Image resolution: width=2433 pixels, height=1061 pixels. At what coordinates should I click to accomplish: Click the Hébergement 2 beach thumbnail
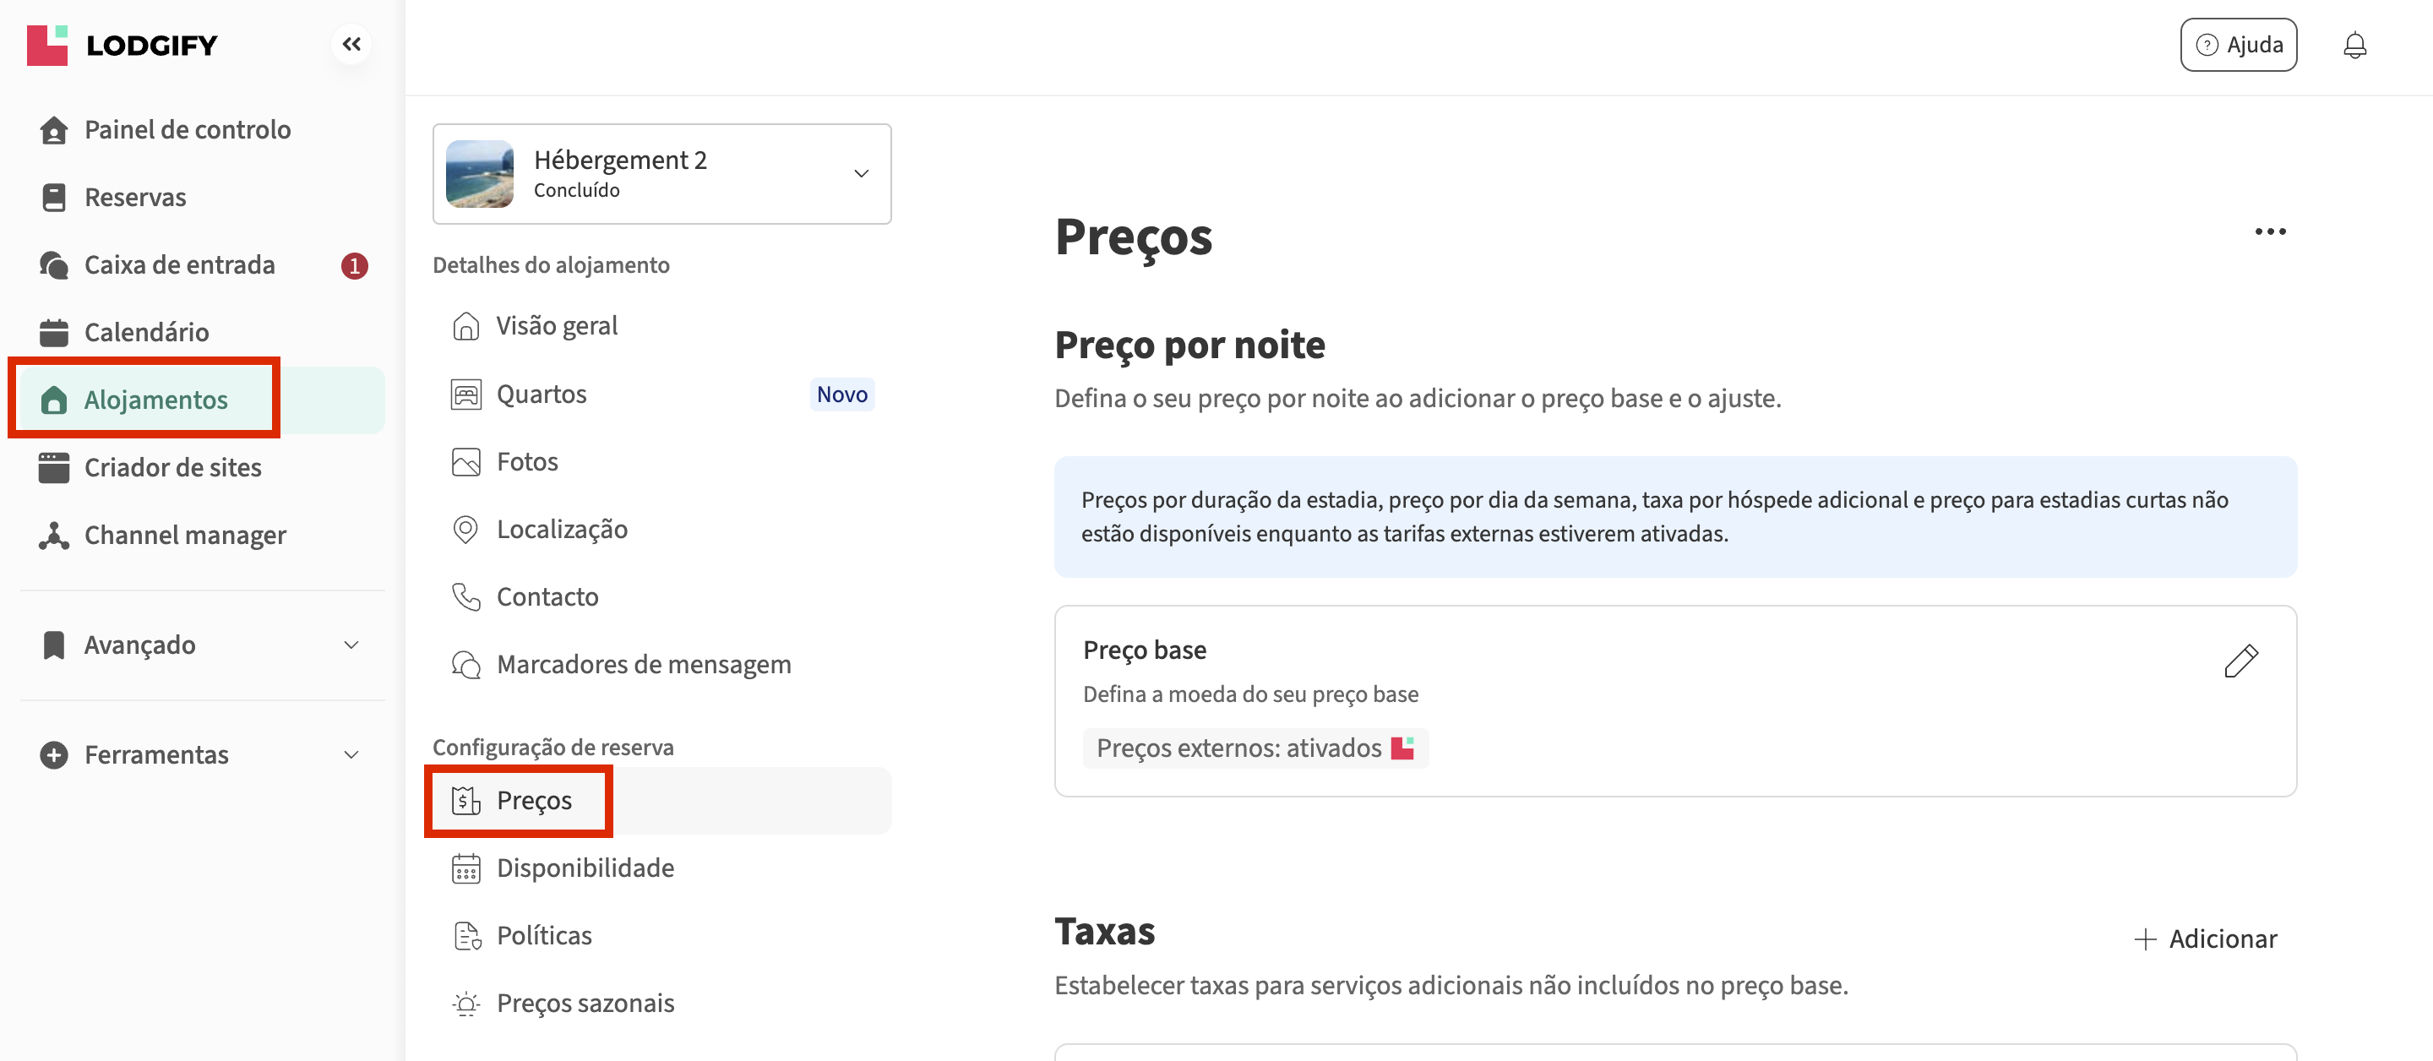480,174
